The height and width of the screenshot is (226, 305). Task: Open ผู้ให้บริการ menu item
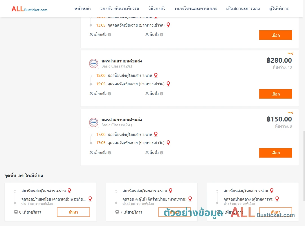[279, 8]
